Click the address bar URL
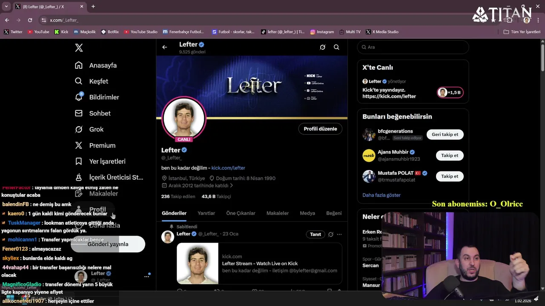 pos(64,20)
